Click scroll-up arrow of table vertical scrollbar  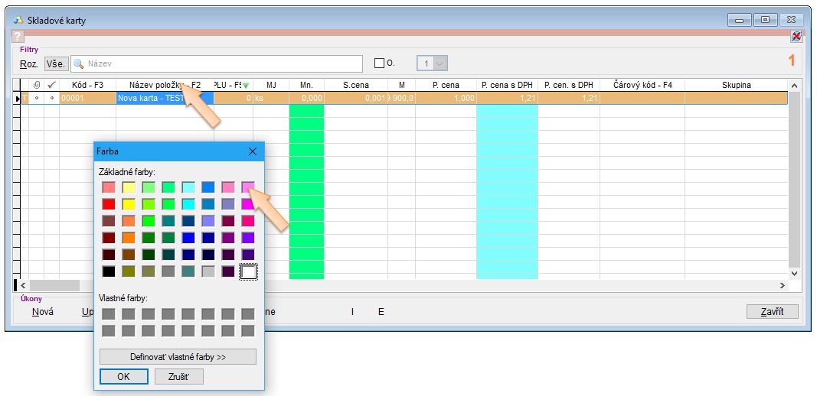coord(793,85)
